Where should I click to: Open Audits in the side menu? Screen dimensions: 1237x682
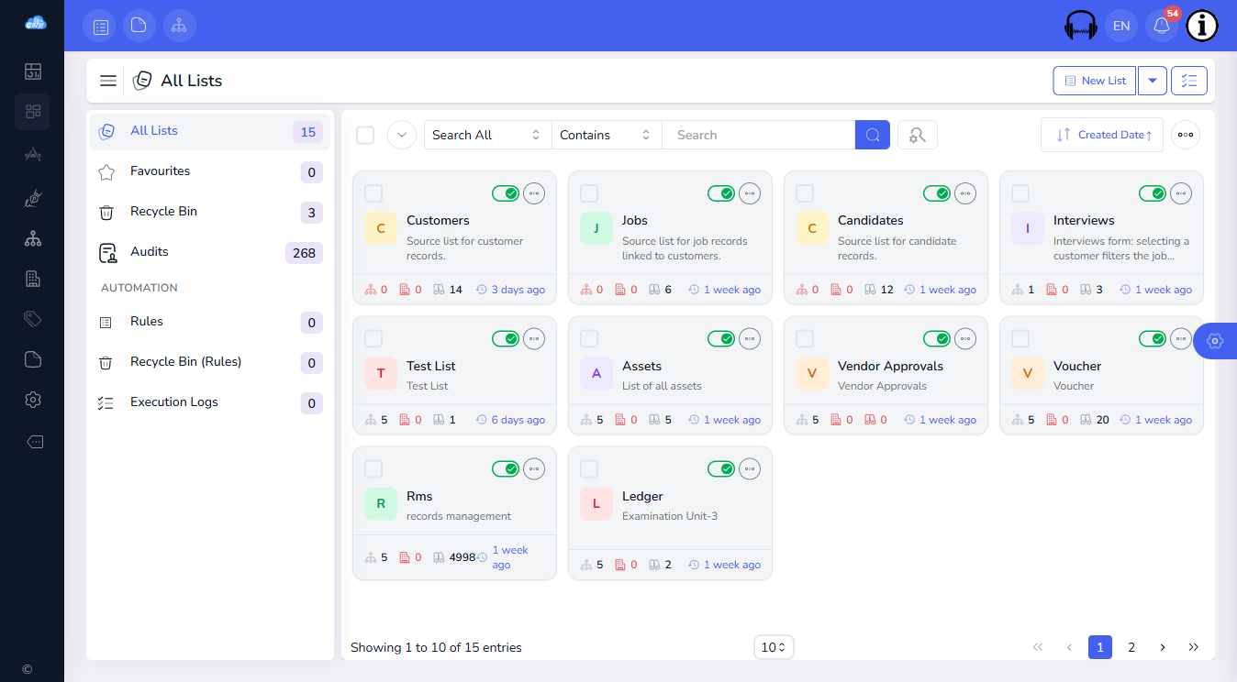[x=209, y=252]
